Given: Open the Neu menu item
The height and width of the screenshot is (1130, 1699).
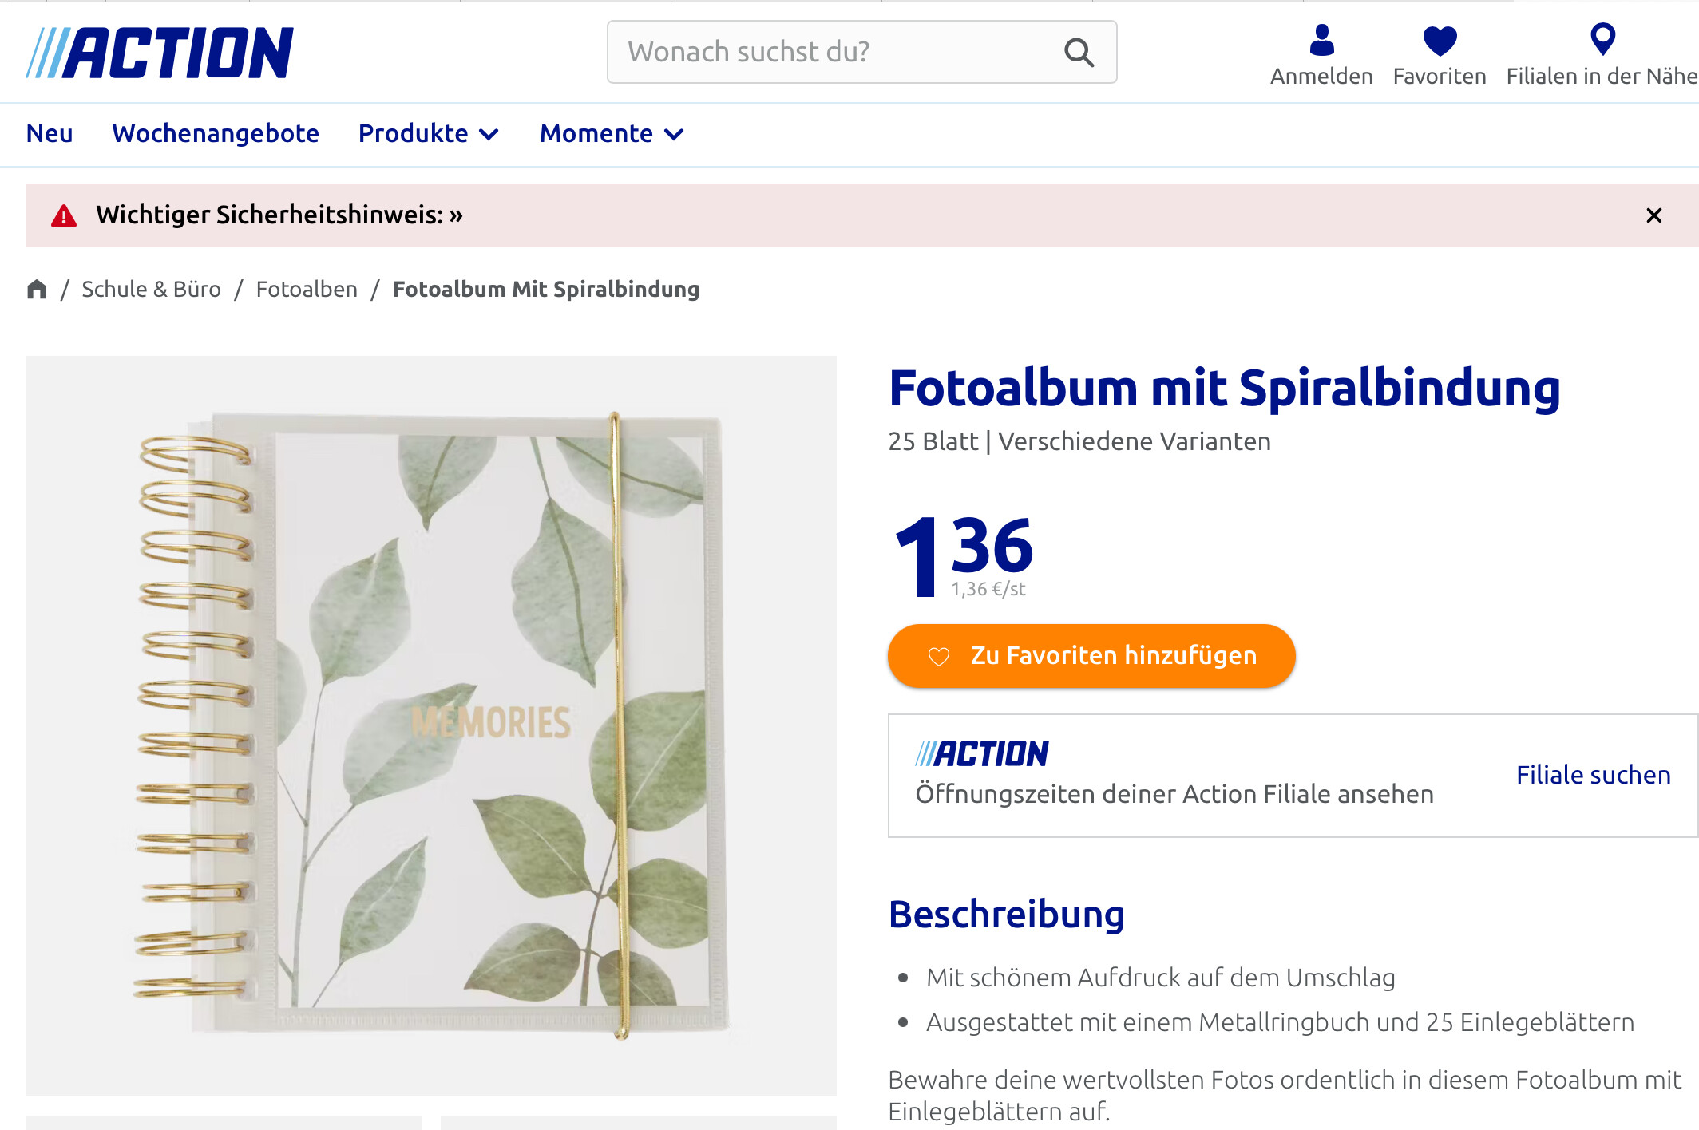Looking at the screenshot, I should pos(50,134).
